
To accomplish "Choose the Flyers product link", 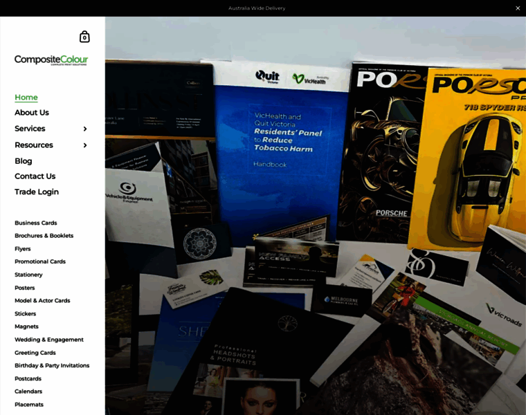I will click(x=23, y=249).
